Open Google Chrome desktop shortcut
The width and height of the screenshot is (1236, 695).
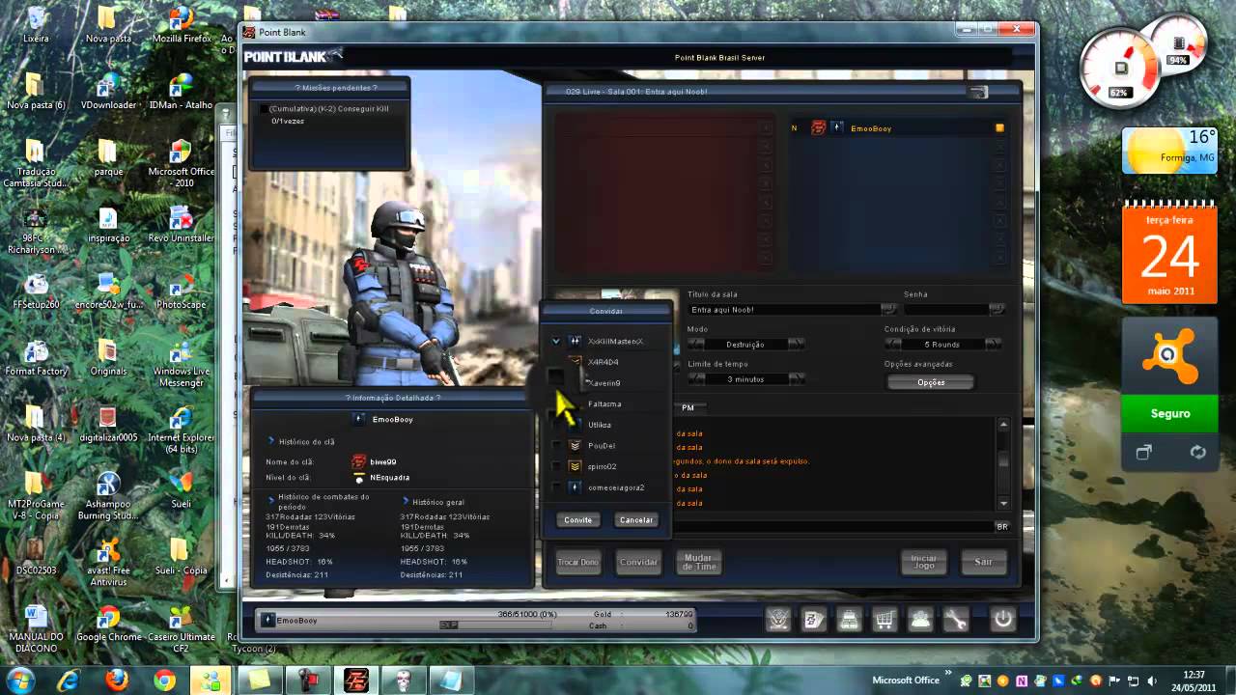(108, 624)
